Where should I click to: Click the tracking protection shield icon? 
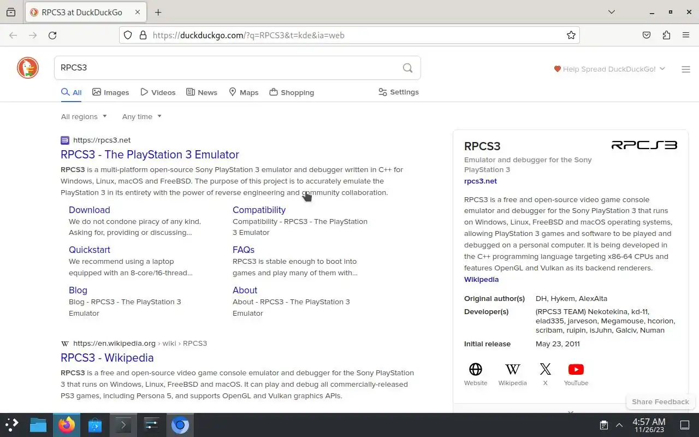(x=128, y=36)
